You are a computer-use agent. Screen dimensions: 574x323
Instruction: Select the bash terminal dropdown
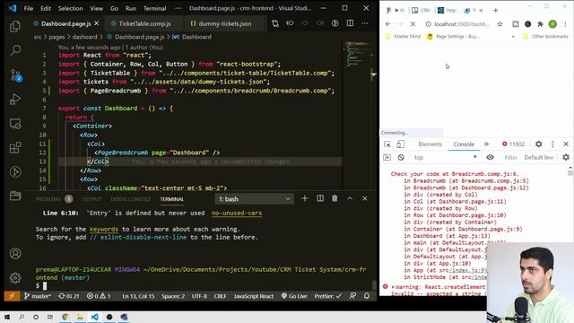tap(254, 199)
